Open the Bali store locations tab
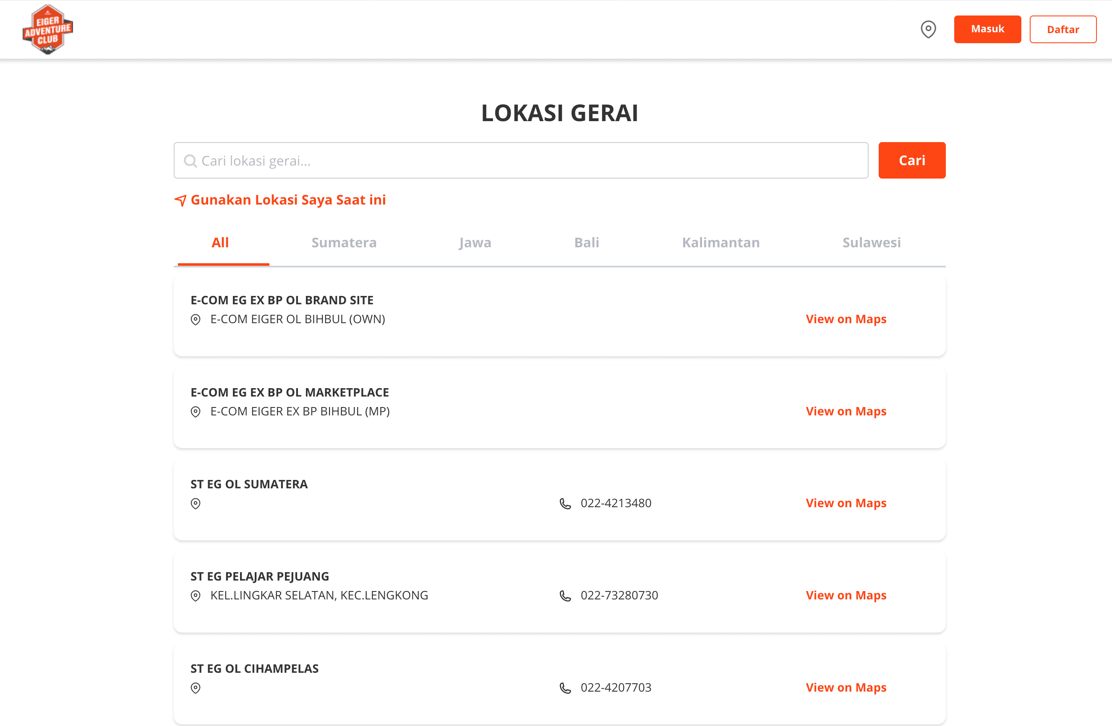Image resolution: width=1112 pixels, height=726 pixels. (x=586, y=243)
